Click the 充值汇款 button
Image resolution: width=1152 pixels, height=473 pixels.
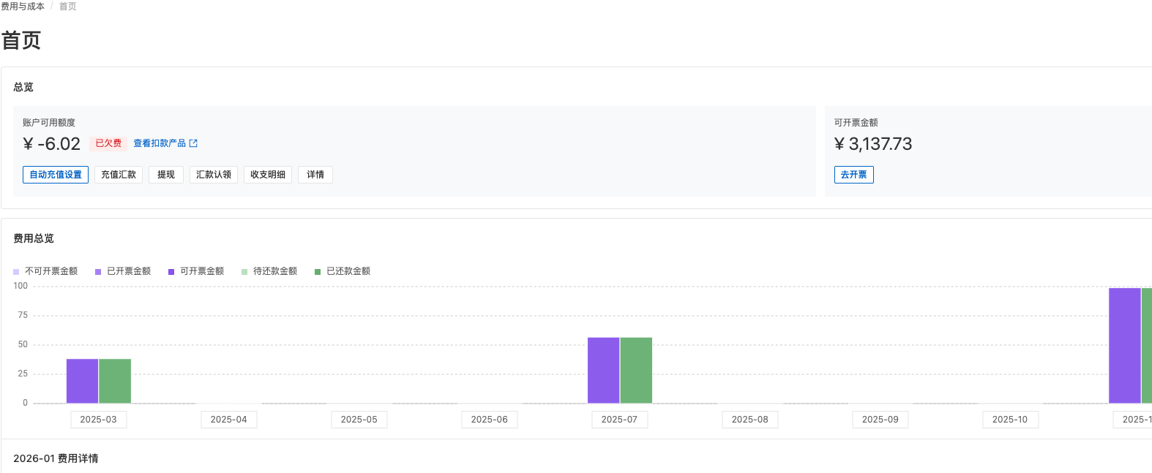pos(119,175)
